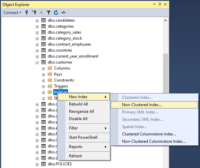Image resolution: width=200 pixels, height=168 pixels.
Task: Expand the dbo.candidates table node
Action: point(37,20)
